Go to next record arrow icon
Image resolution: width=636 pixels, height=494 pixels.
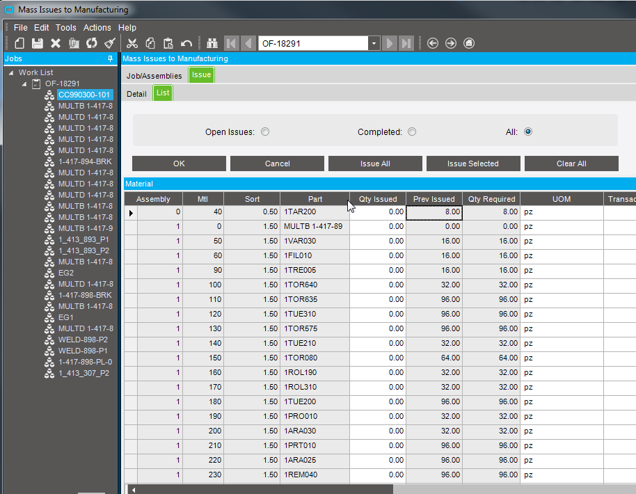coord(390,43)
